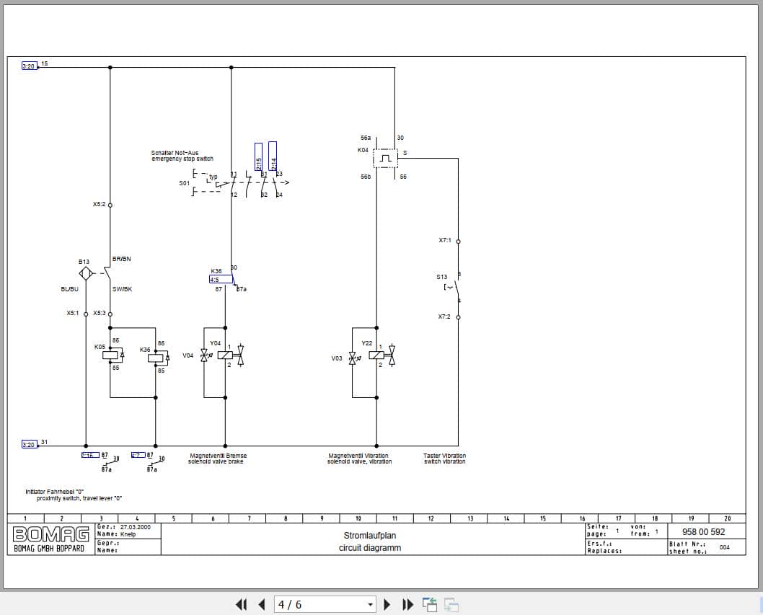The width and height of the screenshot is (763, 615).
Task: Select the K04 flasher relay symbol
Action: coord(386,158)
